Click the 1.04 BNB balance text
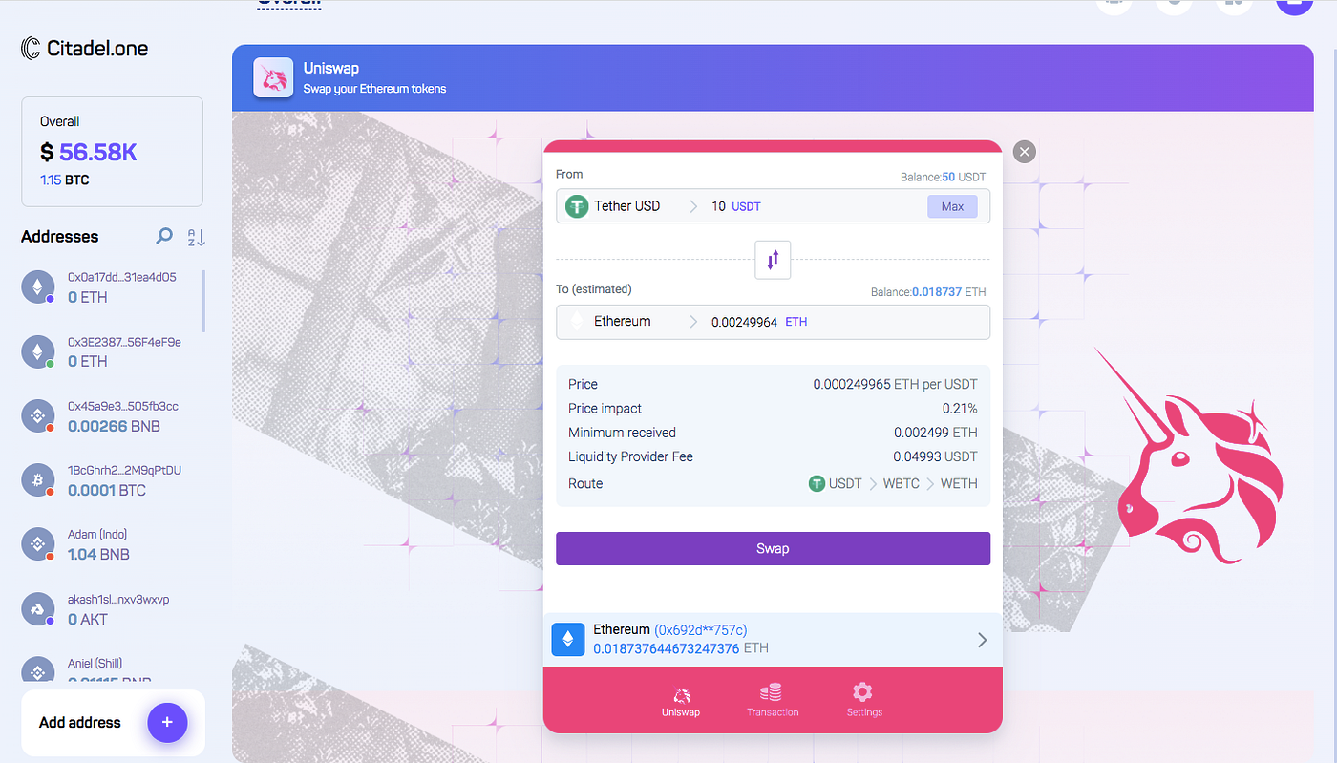Image resolution: width=1337 pixels, height=763 pixels. 98,554
